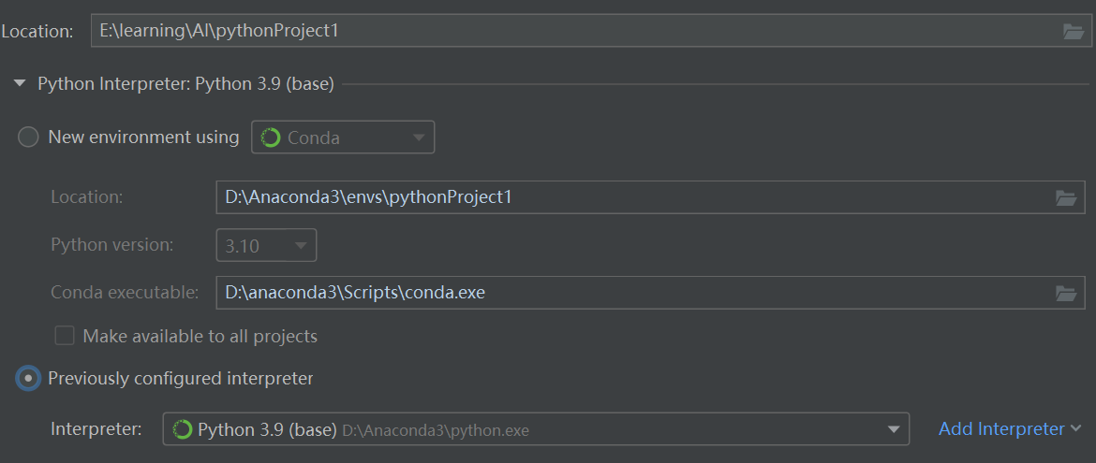Click the folder icon for the project Location field
The image size is (1096, 463).
coord(1073,31)
